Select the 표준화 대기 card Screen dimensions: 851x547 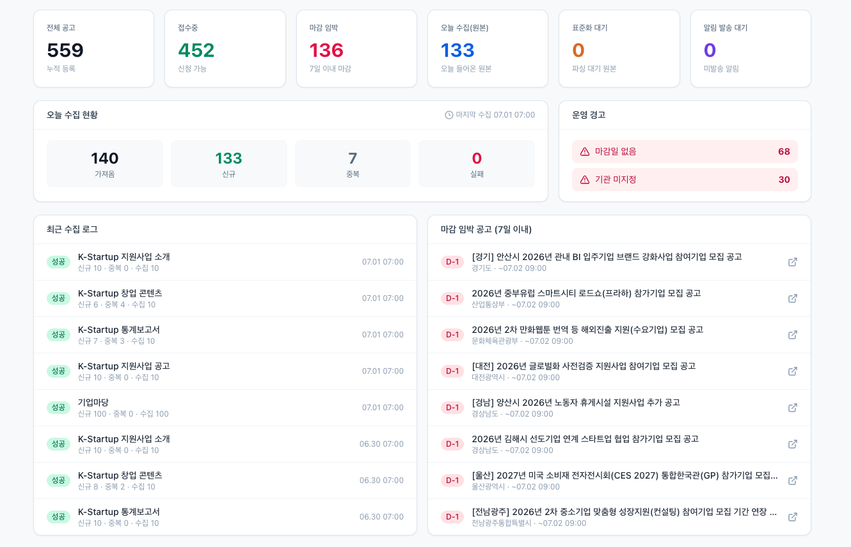(x=619, y=49)
